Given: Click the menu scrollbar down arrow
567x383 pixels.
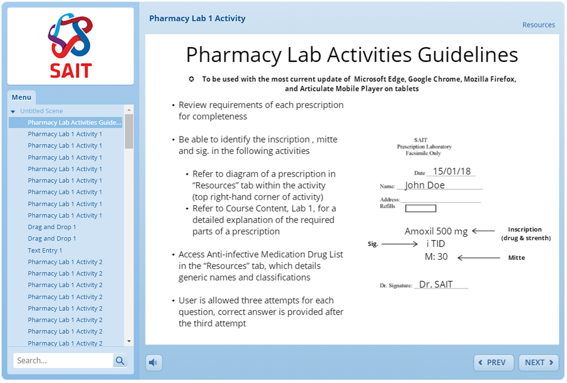Looking at the screenshot, I should click(129, 341).
